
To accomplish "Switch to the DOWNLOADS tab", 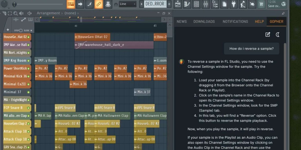I will click(204, 22).
